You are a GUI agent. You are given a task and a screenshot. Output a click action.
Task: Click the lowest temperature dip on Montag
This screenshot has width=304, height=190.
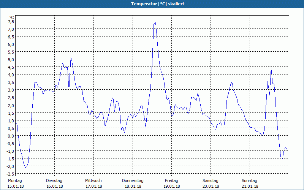pos(25,168)
